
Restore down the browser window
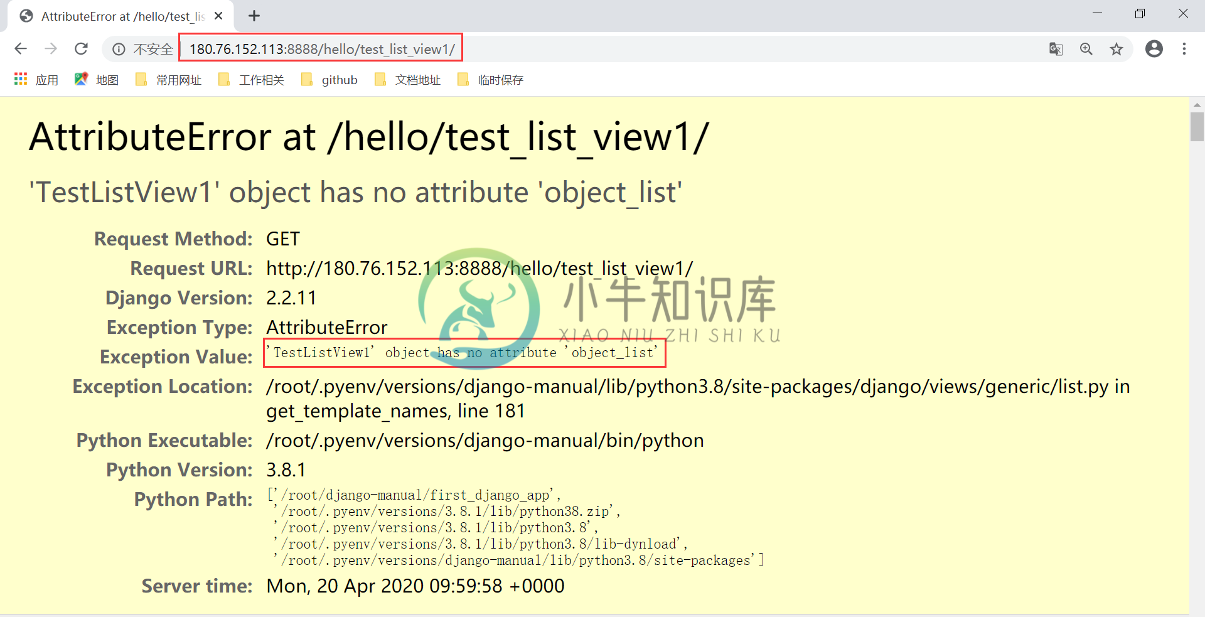[1140, 13]
